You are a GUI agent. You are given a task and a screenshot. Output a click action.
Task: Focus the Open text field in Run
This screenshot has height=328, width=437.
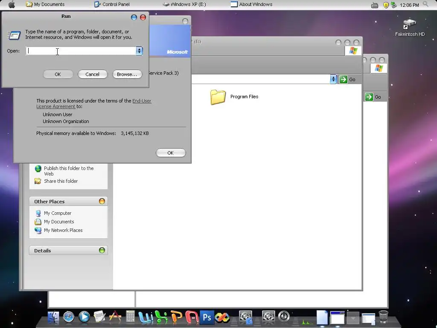(x=81, y=51)
